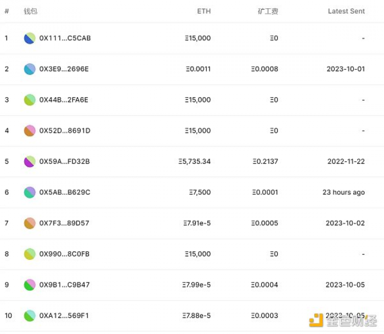Viewport: 384px width, 334px height.
Task: Select the Ξ7.88e-5 ETH balance value
Action: point(196,316)
